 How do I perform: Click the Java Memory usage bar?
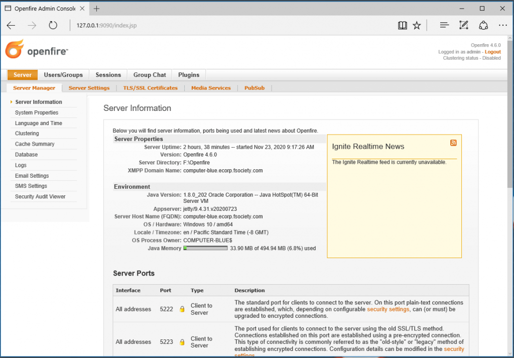205,248
